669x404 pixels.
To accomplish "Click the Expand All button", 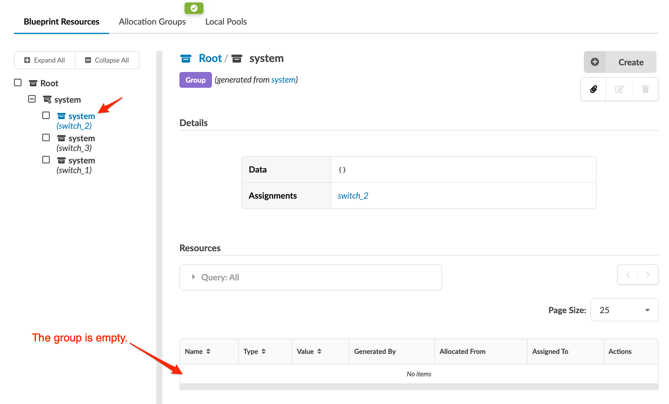I will (45, 60).
